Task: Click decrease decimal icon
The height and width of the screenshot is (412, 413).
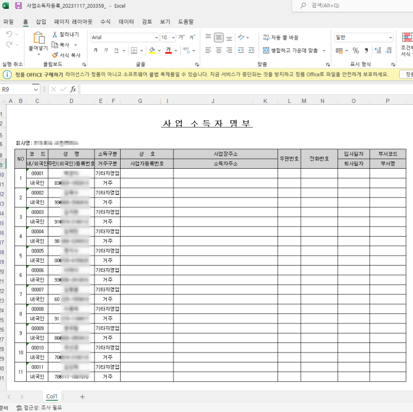Action: (x=389, y=50)
